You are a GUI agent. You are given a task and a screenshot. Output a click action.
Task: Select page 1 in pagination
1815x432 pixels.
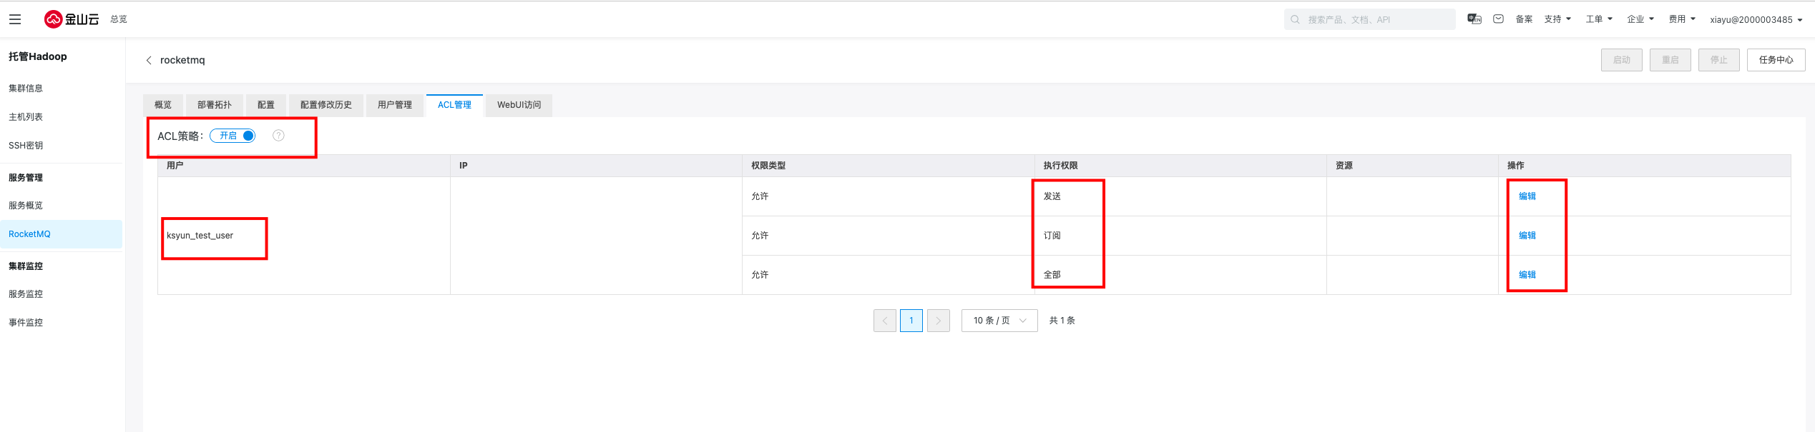[911, 321]
